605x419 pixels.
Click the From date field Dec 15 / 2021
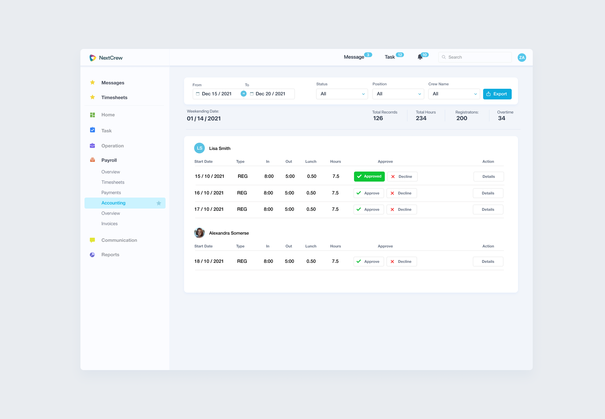click(217, 94)
